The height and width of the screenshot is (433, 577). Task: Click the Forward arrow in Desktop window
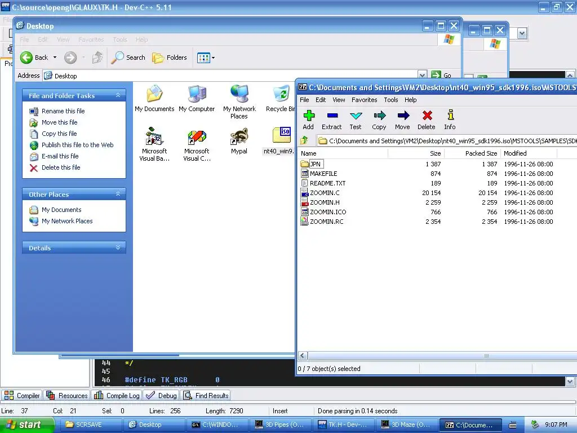click(x=70, y=58)
